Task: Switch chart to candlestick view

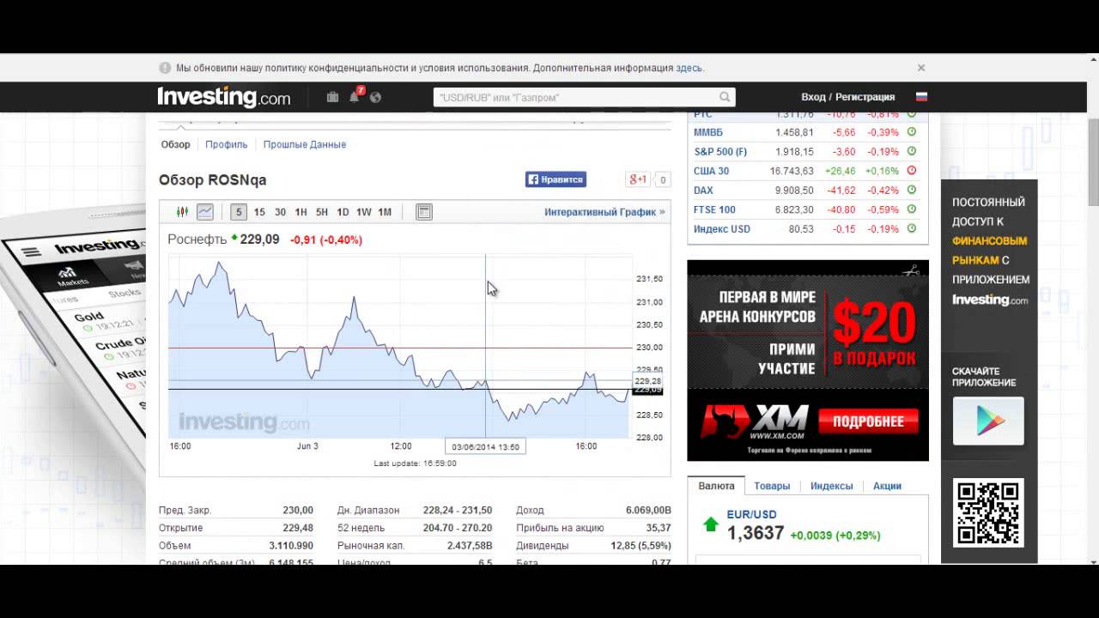Action: coord(182,212)
